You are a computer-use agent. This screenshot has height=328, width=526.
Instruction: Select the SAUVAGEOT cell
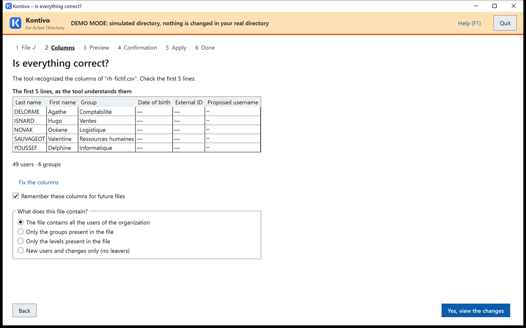pos(30,139)
